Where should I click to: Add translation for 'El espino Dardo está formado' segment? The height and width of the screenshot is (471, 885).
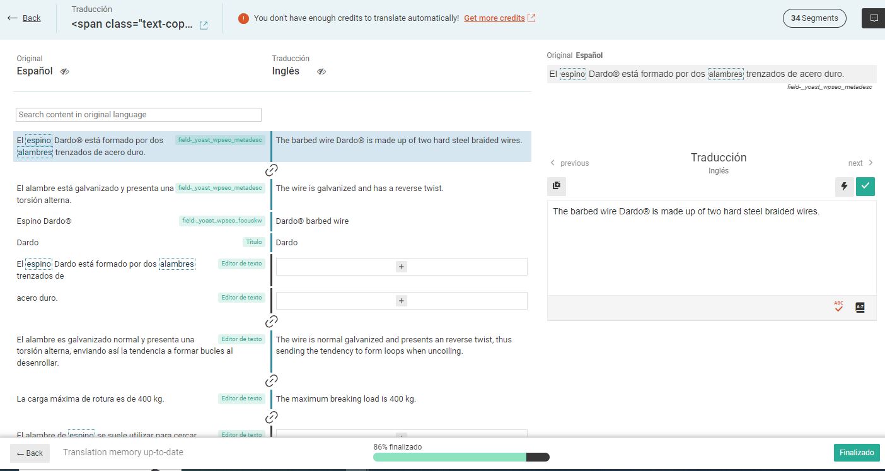tap(402, 267)
